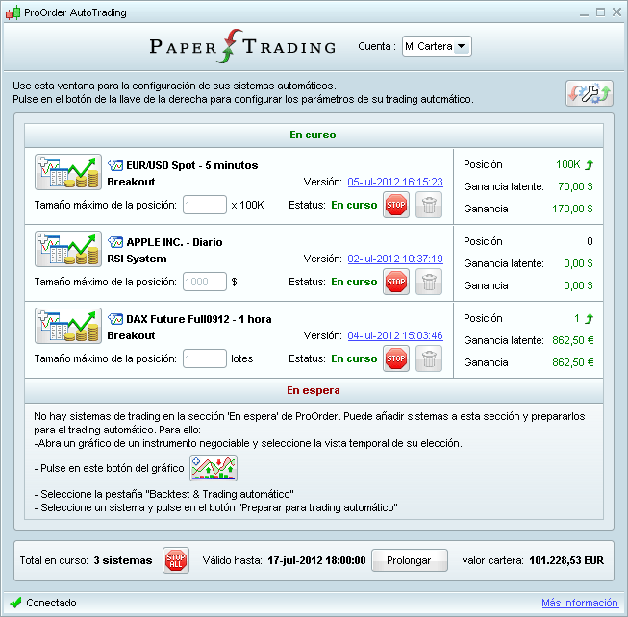Maximize the ProOrder AutoTrading window
Viewport: 628px width, 617px height.
click(x=600, y=12)
